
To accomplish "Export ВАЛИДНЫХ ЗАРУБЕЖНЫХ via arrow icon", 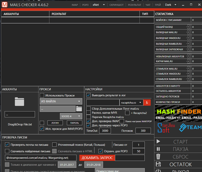I will pyautogui.click(x=188, y=49).
